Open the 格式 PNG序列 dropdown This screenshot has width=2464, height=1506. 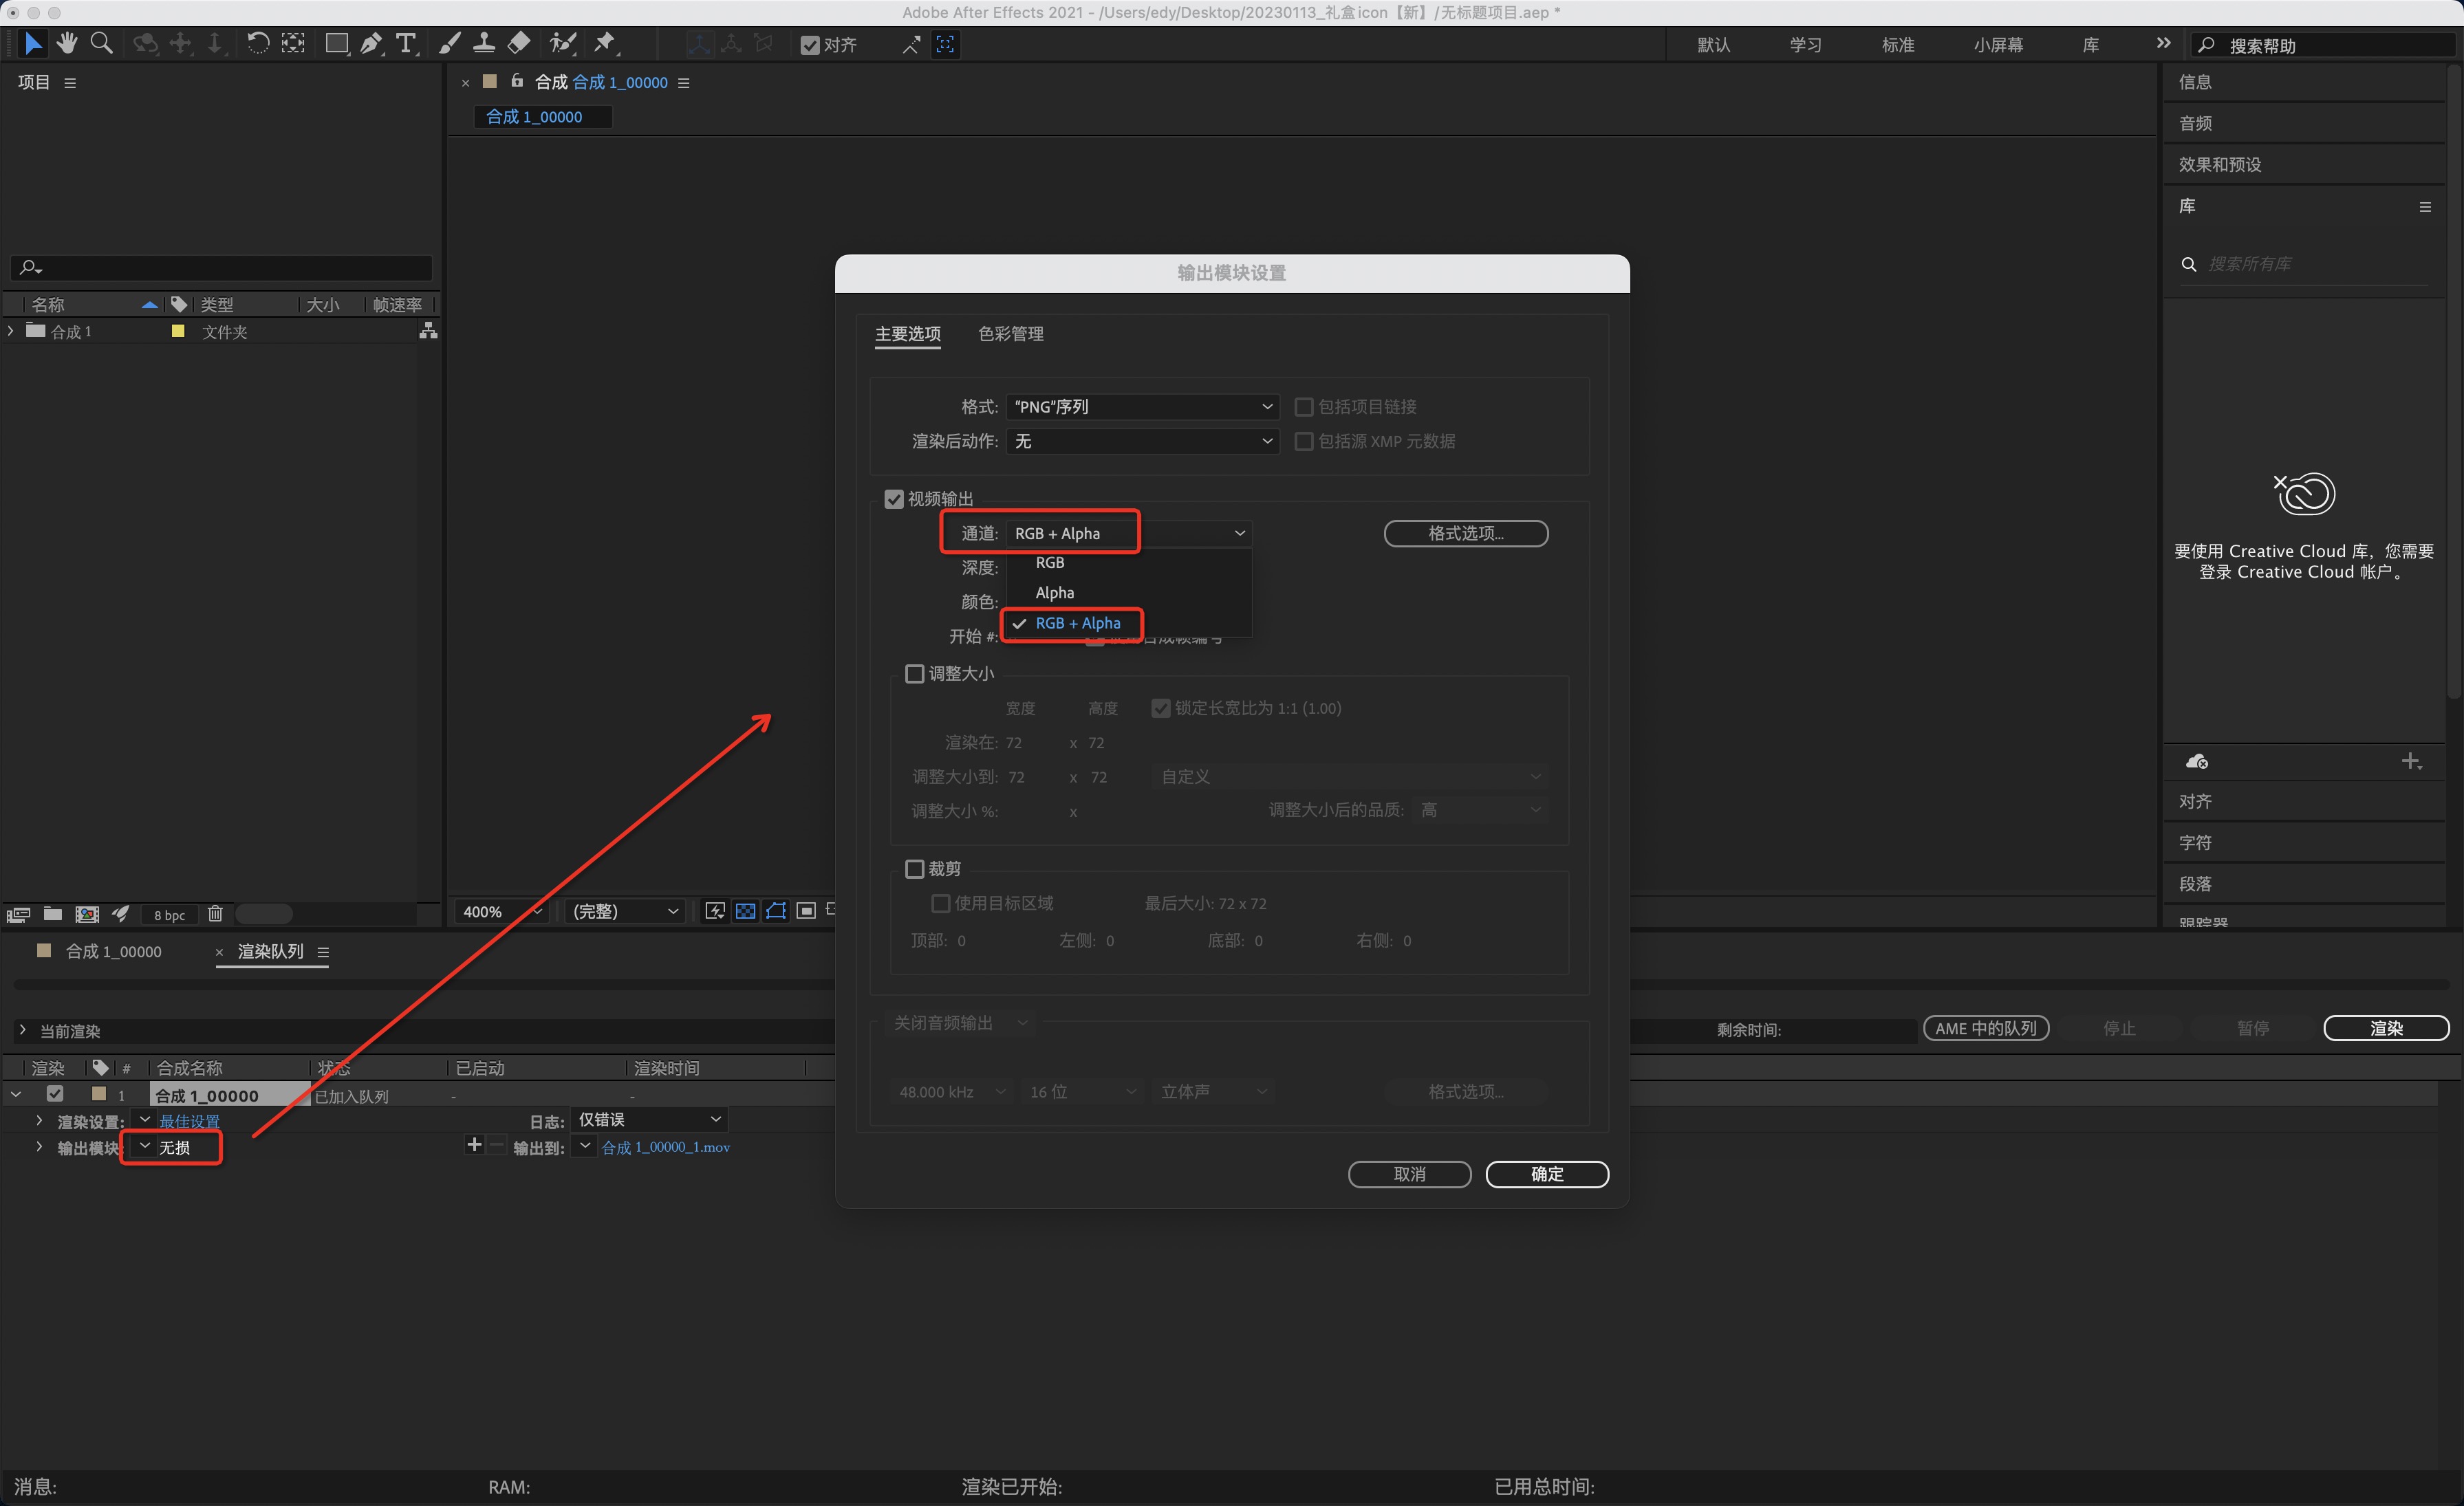click(1142, 407)
